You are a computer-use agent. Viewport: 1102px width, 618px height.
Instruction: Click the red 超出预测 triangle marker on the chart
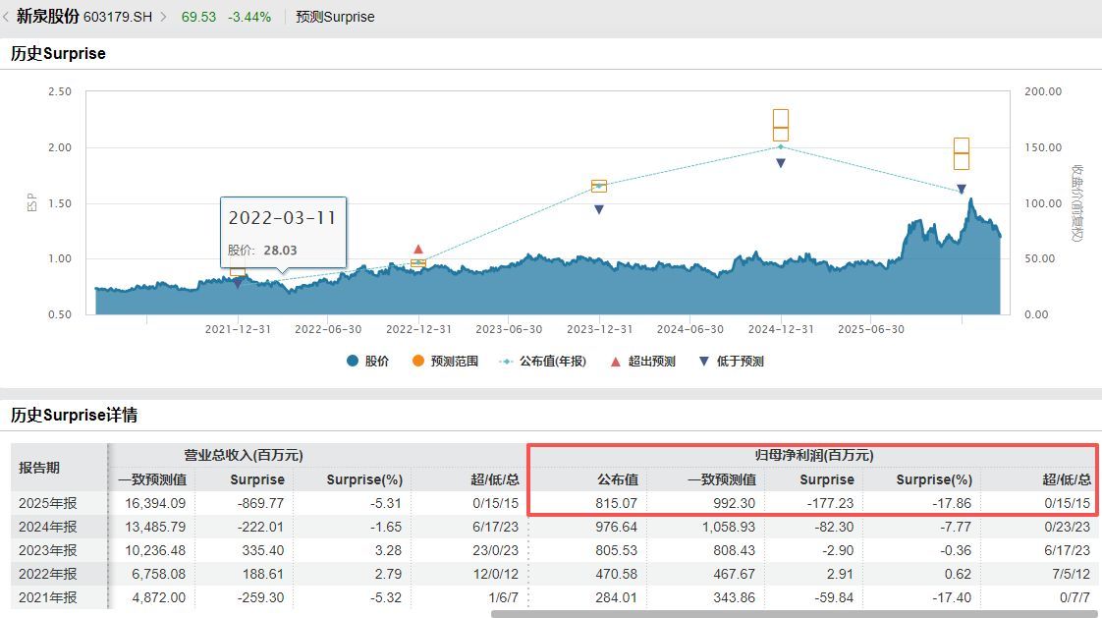(418, 250)
